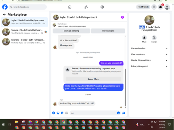
Task: Open the Jayla conversation in the list
Action: coord(24,22)
